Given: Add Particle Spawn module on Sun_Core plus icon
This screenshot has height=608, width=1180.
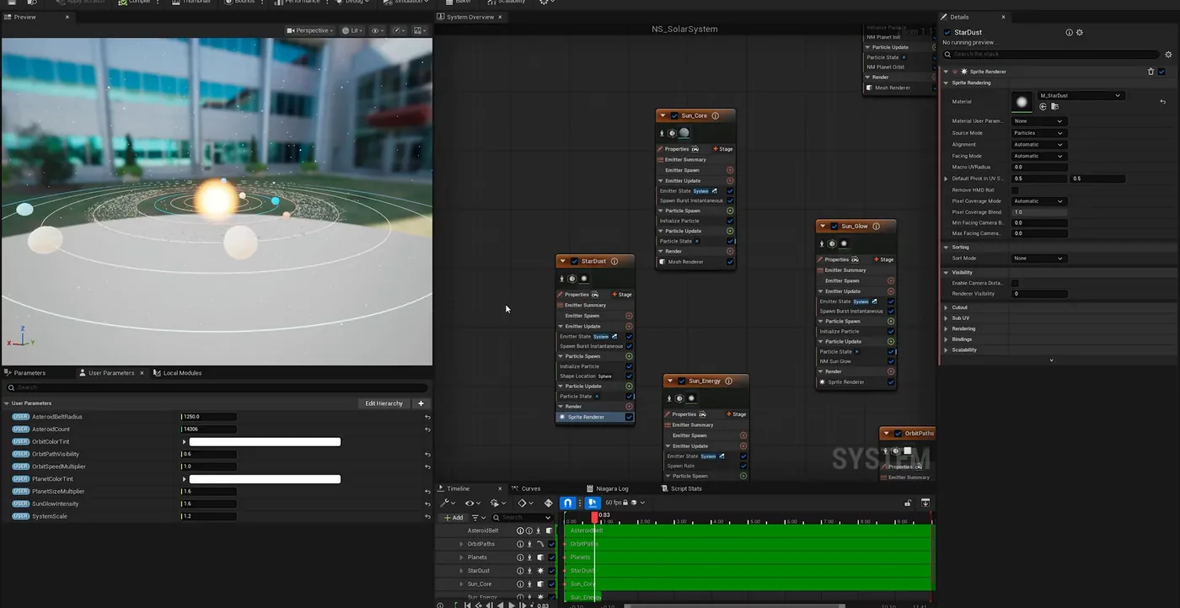Looking at the screenshot, I should 730,211.
